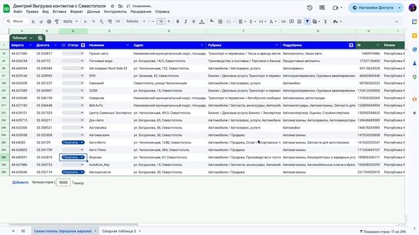
Task: Open the horizontal align dropdown
Action: pyautogui.click(x=242, y=22)
